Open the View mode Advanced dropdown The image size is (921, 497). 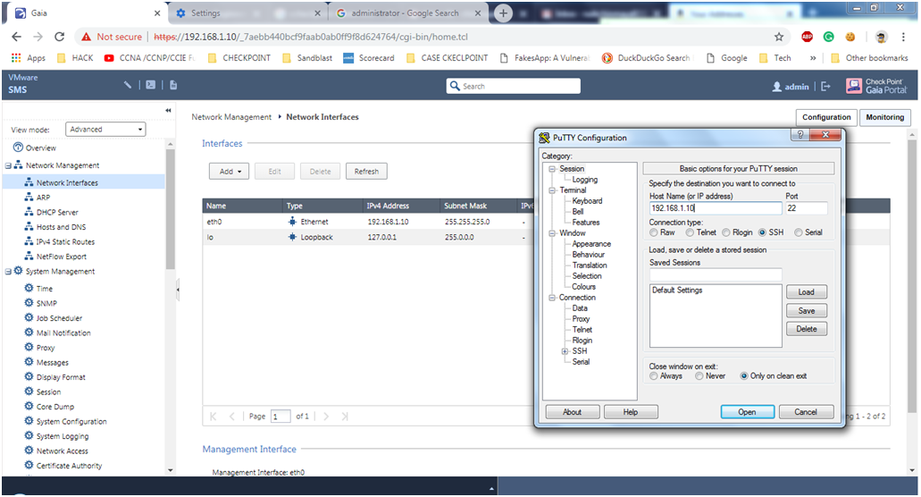(105, 130)
